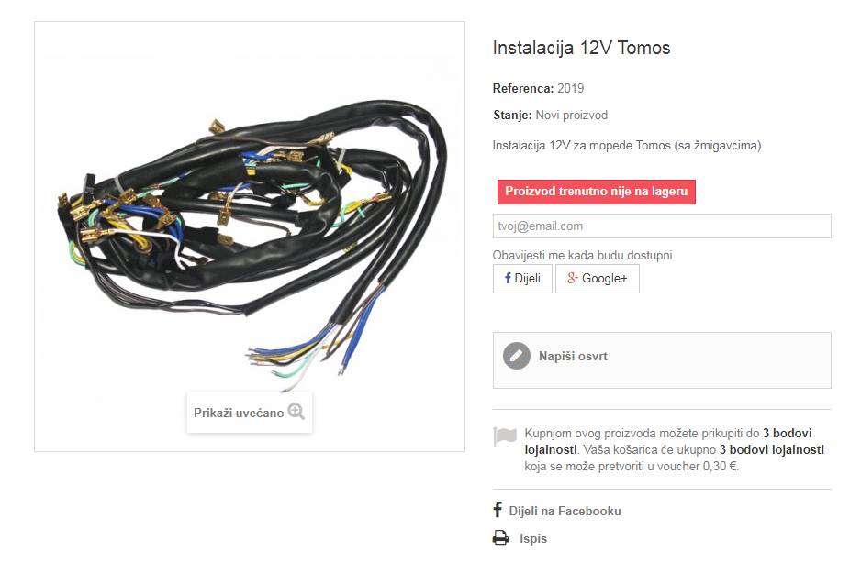Click the Proizvod trenutno nije na lageru label
The image size is (850, 563).
[597, 192]
